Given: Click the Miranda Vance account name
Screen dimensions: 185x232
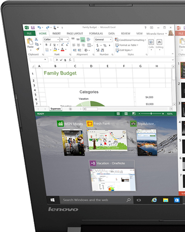Looking at the screenshot, I should (155, 34).
